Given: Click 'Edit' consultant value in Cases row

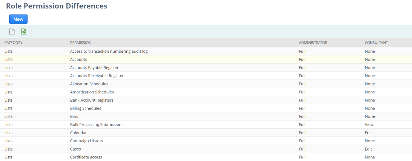Looking at the screenshot, I should click(x=368, y=149).
